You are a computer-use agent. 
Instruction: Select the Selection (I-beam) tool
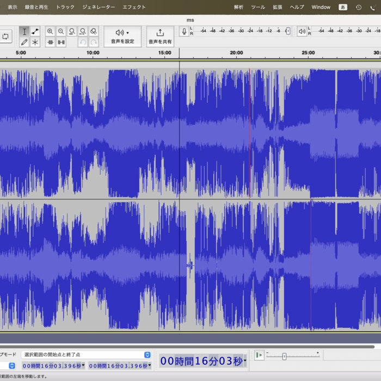[x=24, y=32]
